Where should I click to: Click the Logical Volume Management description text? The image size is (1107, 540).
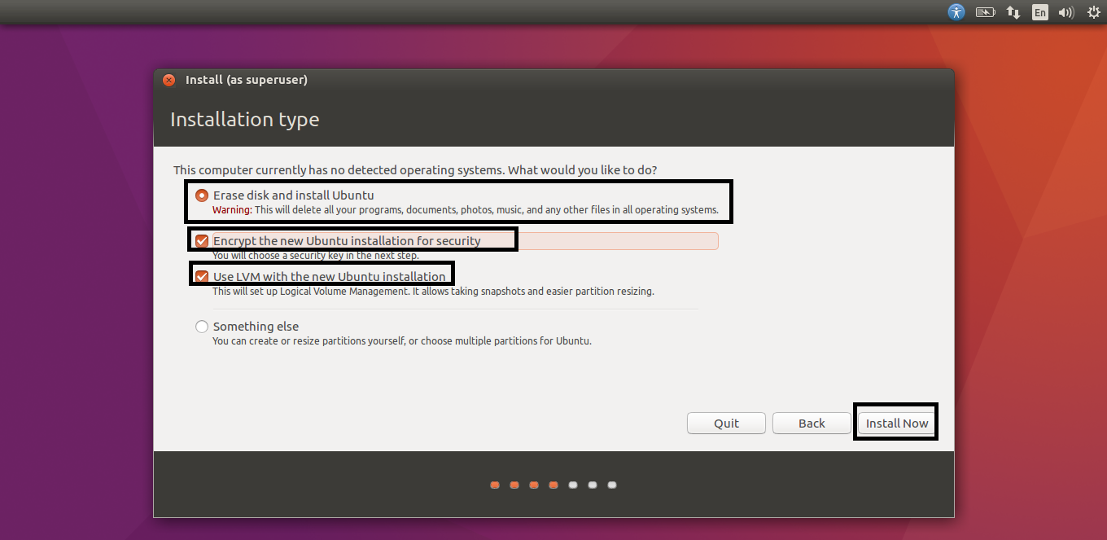pos(433,292)
